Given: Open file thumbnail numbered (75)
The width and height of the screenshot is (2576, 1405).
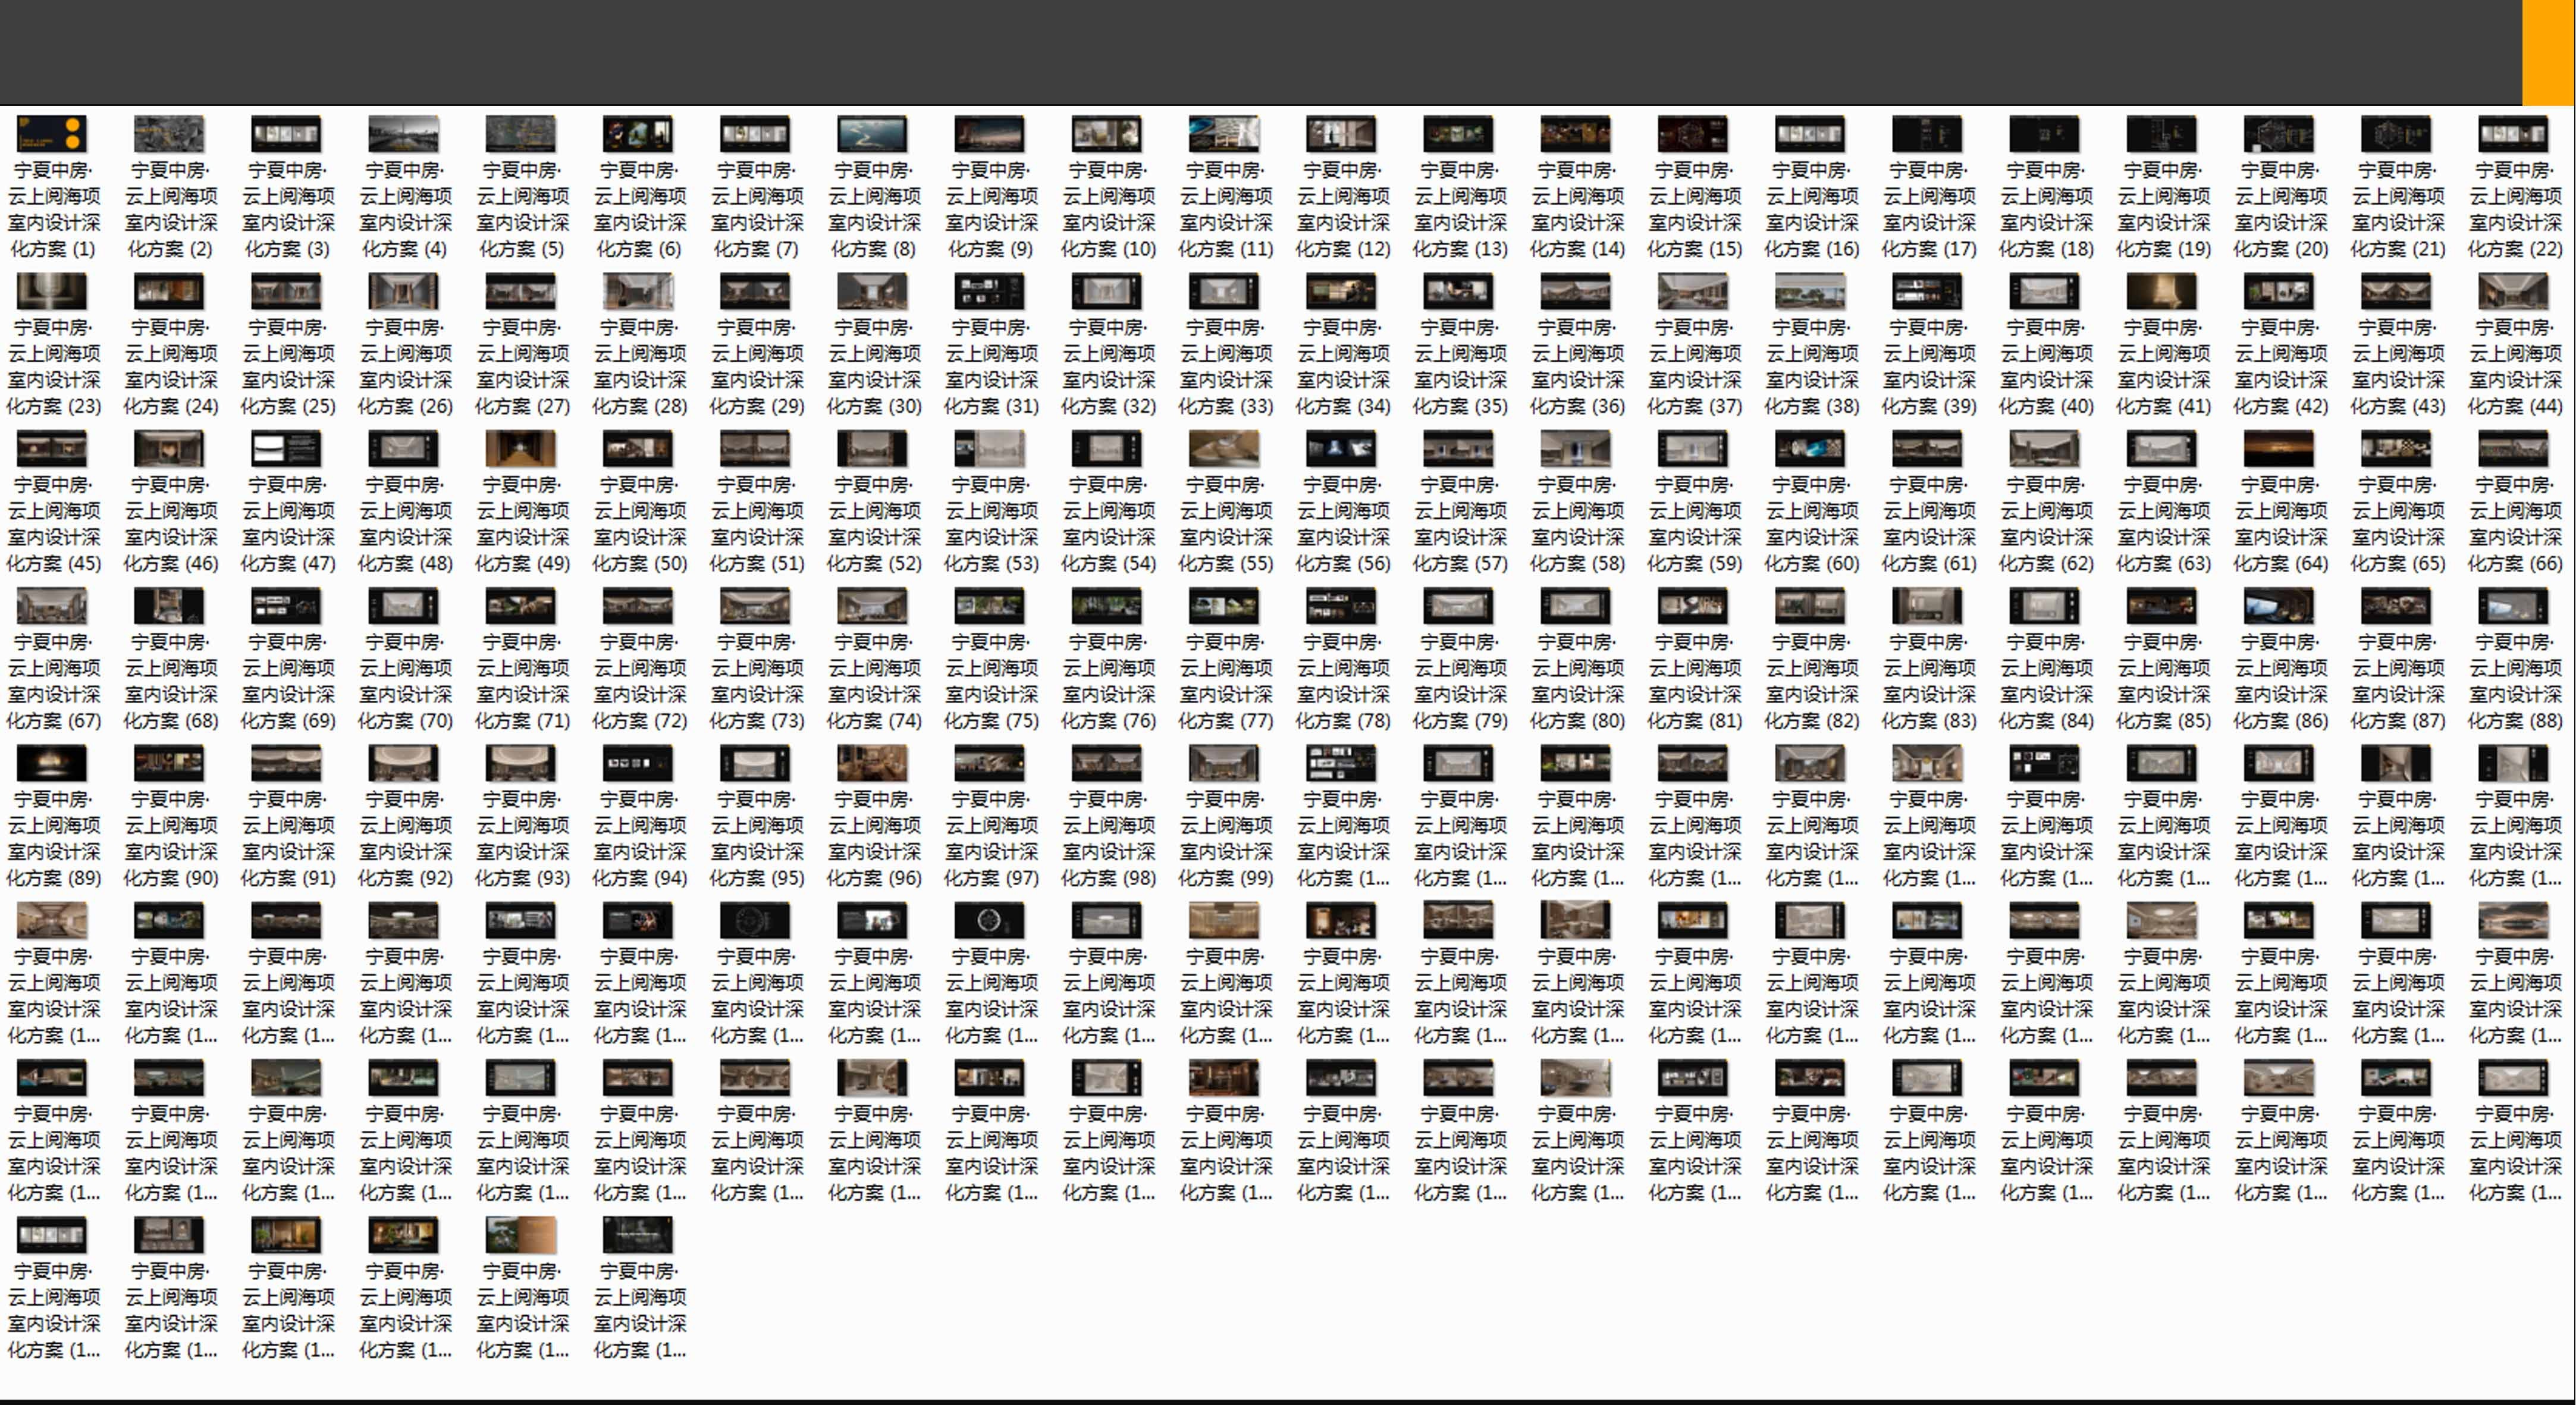Looking at the screenshot, I should point(990,606).
